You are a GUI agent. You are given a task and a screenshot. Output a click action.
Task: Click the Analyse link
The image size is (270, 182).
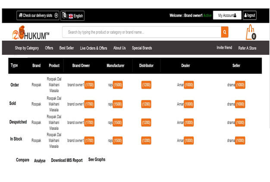click(40, 160)
